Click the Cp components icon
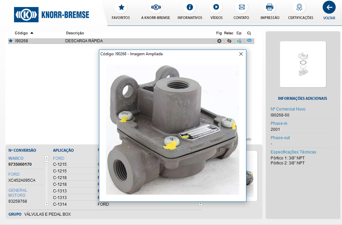This screenshot has width=342, height=225. point(239,41)
